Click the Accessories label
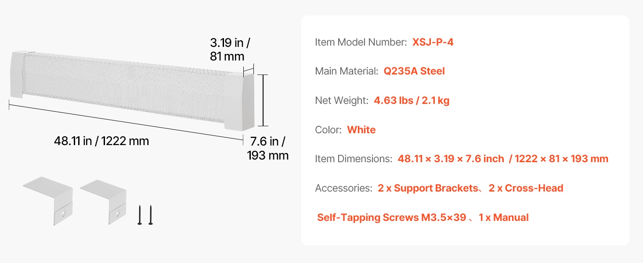Viewport: 643px width, 263px height. 344,188
